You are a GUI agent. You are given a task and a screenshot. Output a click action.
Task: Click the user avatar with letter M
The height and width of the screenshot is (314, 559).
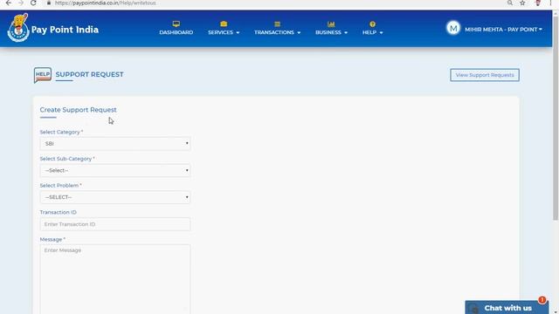coord(453,28)
